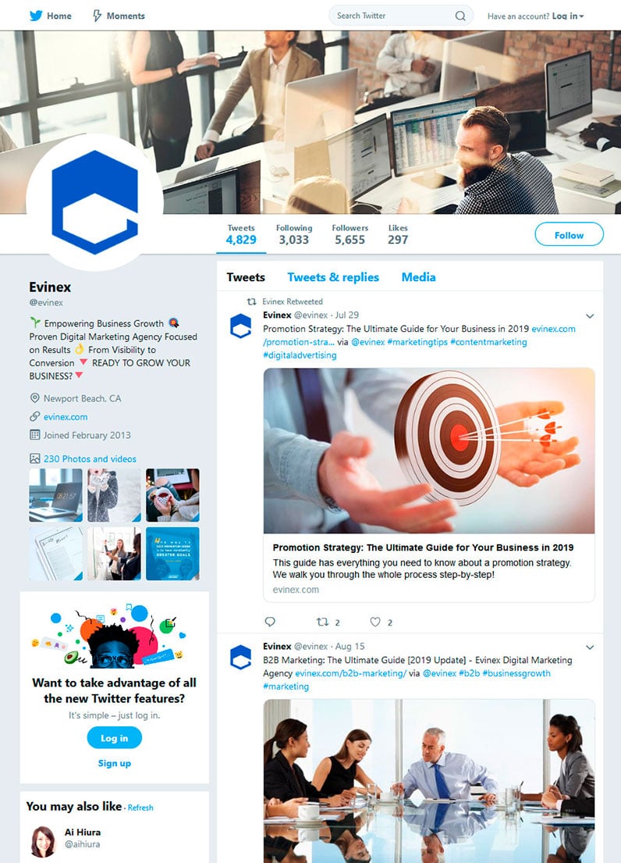Switch to Tweets & replies tab
This screenshot has height=863, width=621.
333,277
